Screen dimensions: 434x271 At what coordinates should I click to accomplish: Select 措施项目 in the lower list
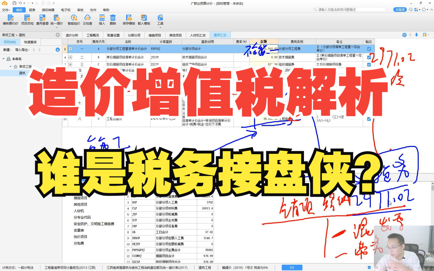pos(81,198)
